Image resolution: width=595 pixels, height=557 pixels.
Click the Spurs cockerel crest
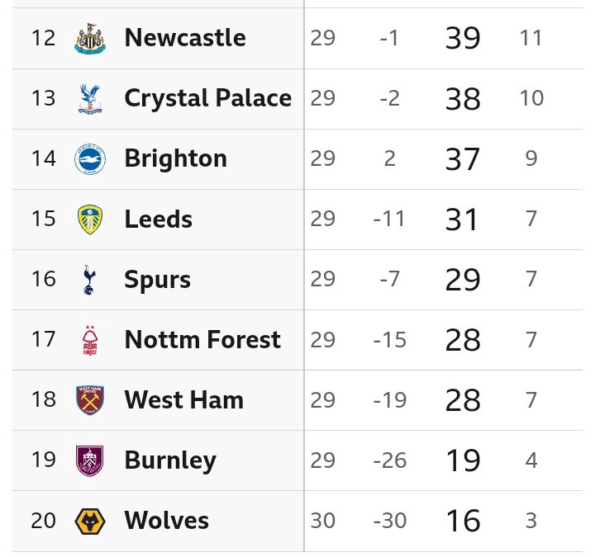pyautogui.click(x=90, y=279)
